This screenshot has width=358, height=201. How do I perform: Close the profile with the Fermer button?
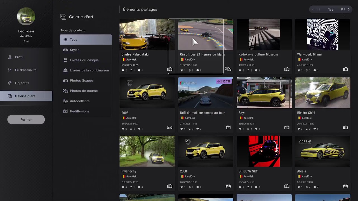(26, 119)
